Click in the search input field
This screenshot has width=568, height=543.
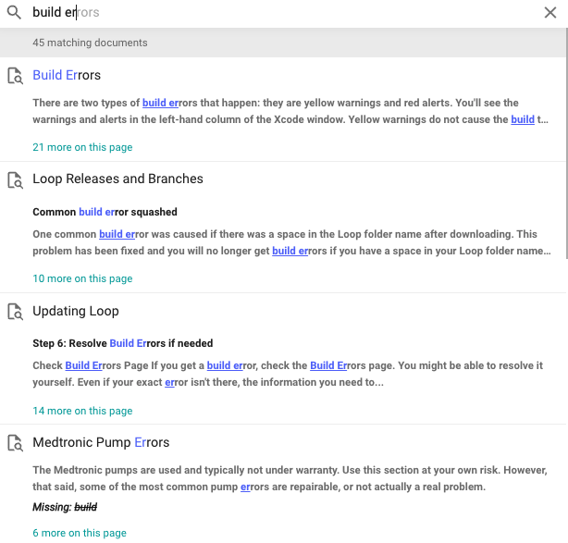pos(282,12)
